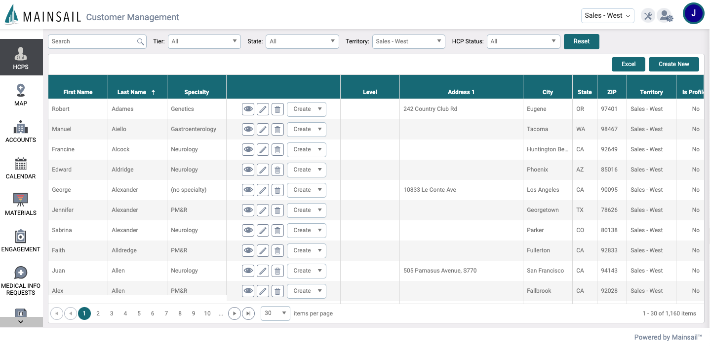This screenshot has height=346, width=710.
Task: Open the Map section in sidebar
Action: tap(21, 95)
